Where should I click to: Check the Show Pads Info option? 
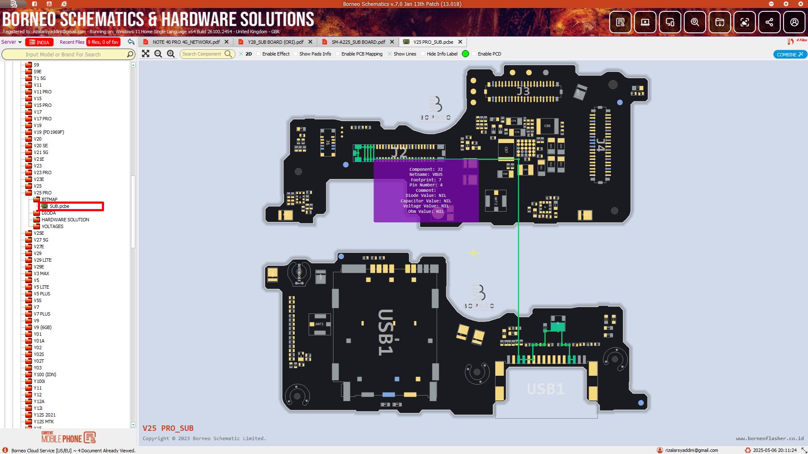(296, 54)
